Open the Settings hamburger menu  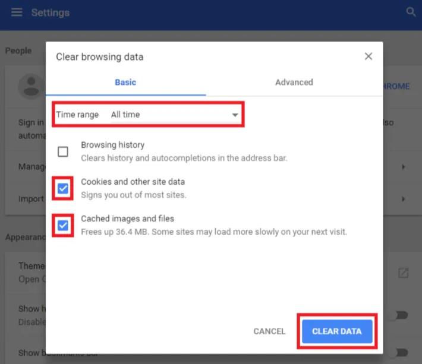tap(17, 12)
